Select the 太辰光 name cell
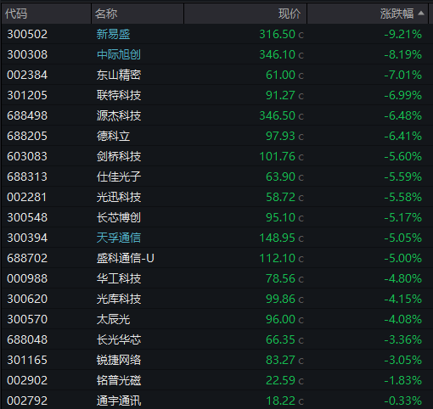The height and width of the screenshot is (409, 433). click(113, 319)
